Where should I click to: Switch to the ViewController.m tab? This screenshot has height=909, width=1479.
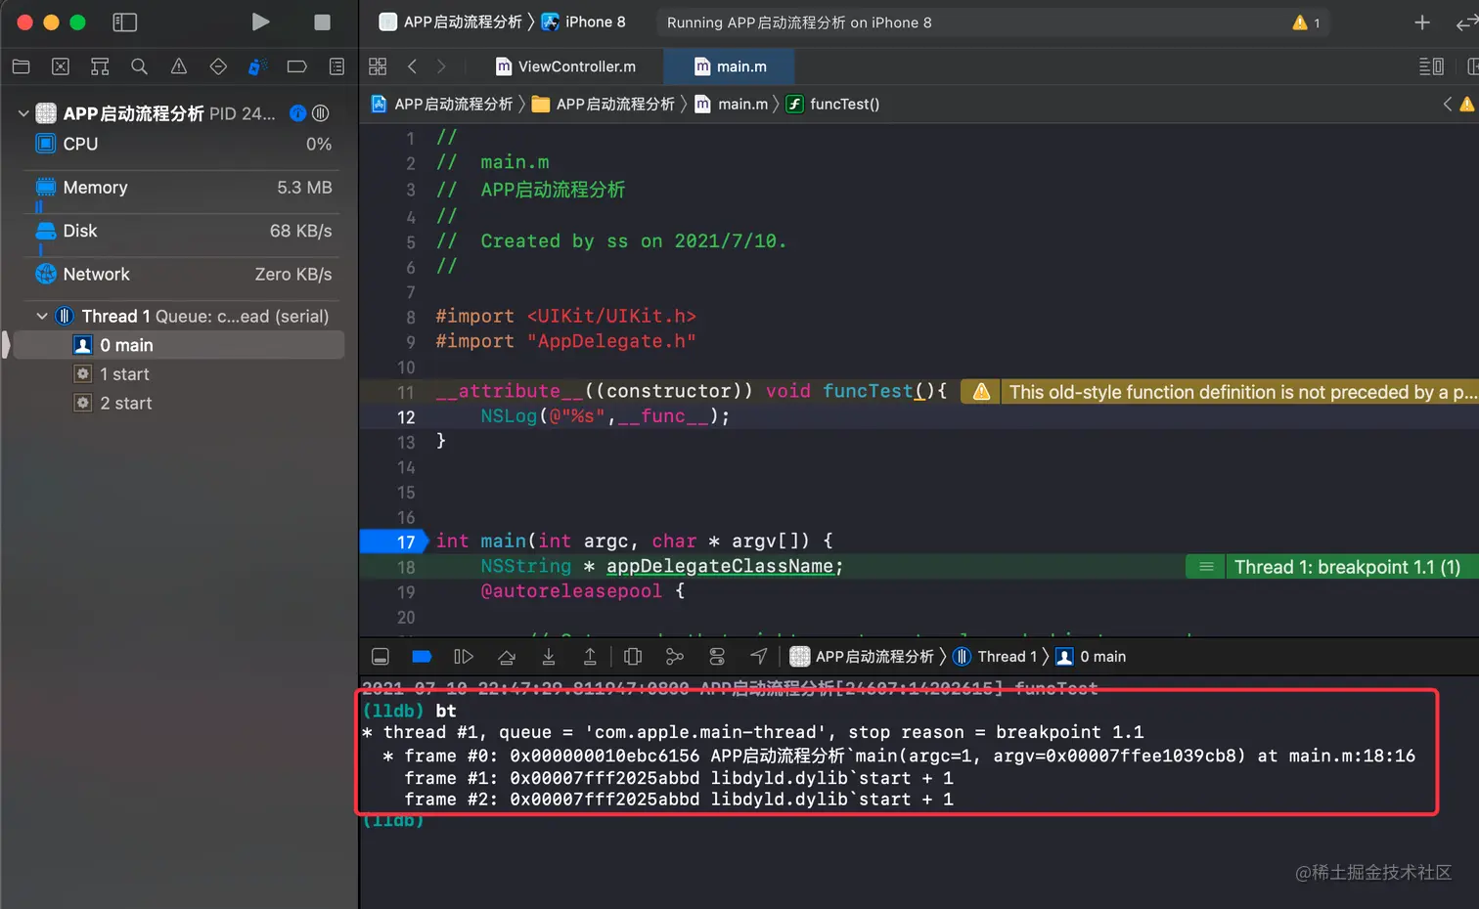pyautogui.click(x=565, y=66)
